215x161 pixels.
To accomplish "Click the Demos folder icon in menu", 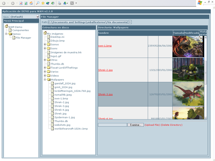I will tap(10, 34).
